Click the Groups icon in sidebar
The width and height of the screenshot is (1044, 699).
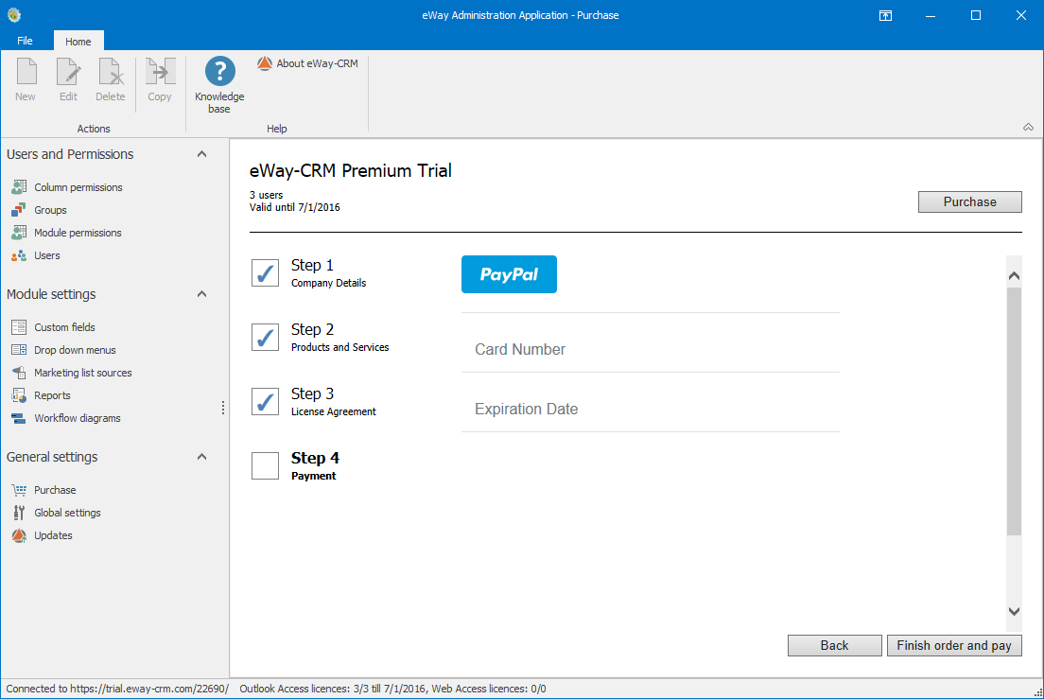click(19, 210)
